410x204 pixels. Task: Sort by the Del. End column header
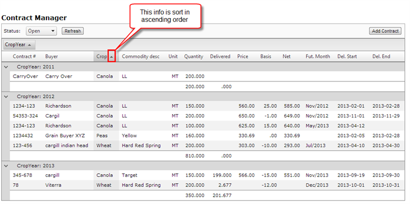point(381,57)
